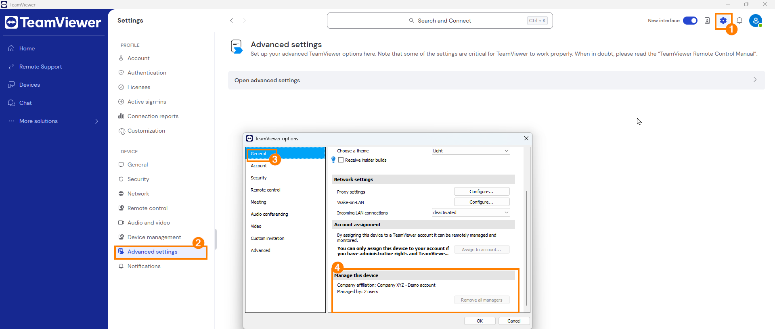Go forward with the right arrow
The image size is (775, 329).
[x=244, y=21]
